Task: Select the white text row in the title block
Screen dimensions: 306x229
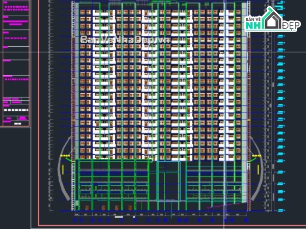Action: [16, 110]
